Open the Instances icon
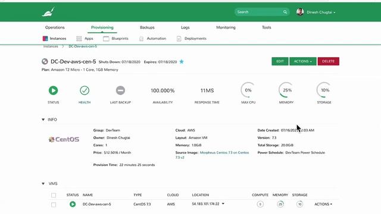Viewport: 381px width, 214px height. (45, 38)
